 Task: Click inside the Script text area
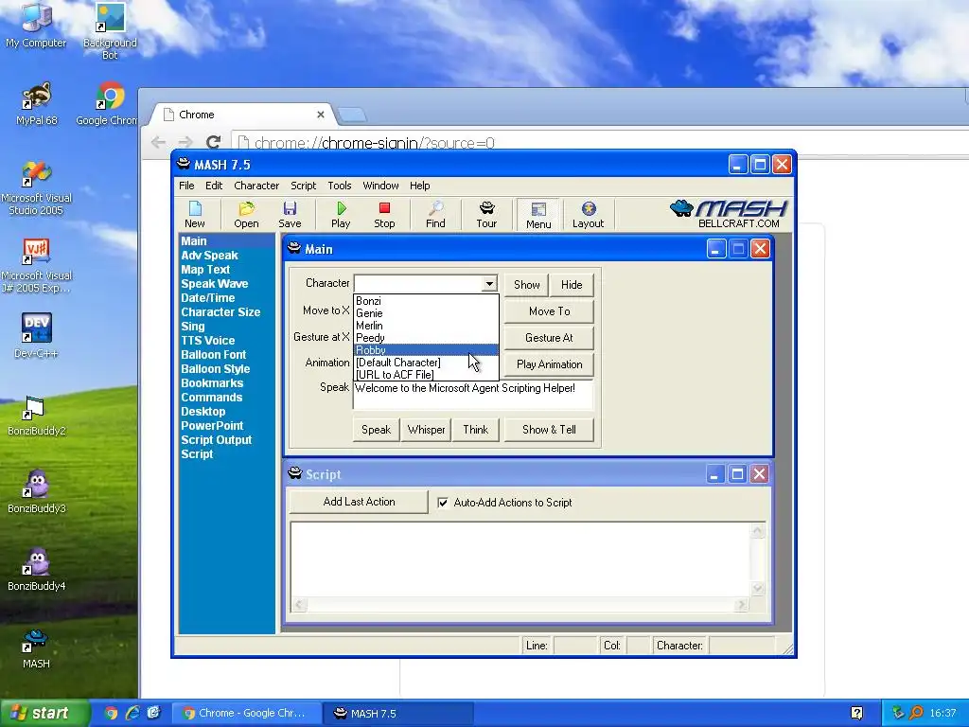(520, 560)
